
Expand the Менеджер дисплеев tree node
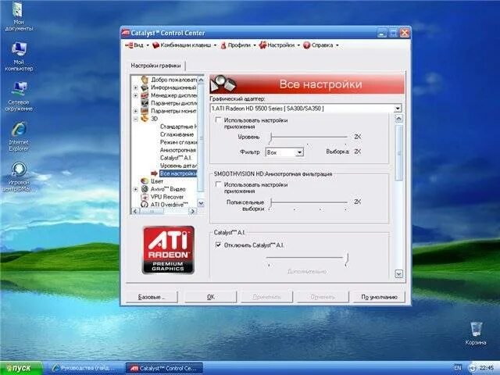coord(135,95)
